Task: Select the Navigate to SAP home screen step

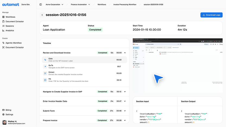Action: tap(84, 66)
